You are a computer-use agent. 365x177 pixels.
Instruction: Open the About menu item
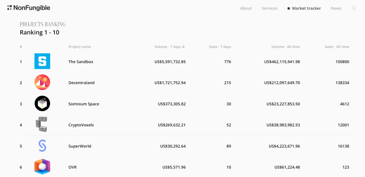246,8
